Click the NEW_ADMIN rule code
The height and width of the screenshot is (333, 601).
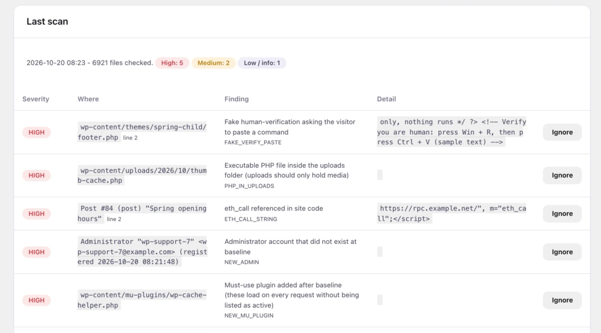241,262
